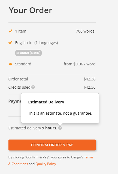Image resolution: width=118 pixels, height=174 pixels.
Task: Select the Standard orange radio dot
Action: (11, 64)
